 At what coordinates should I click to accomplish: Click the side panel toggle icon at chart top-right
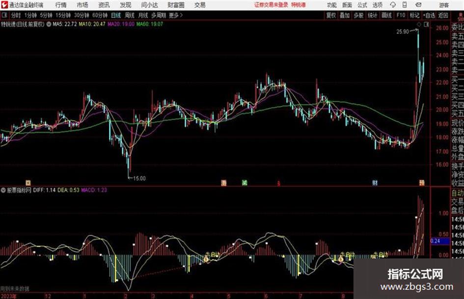[x=426, y=25]
